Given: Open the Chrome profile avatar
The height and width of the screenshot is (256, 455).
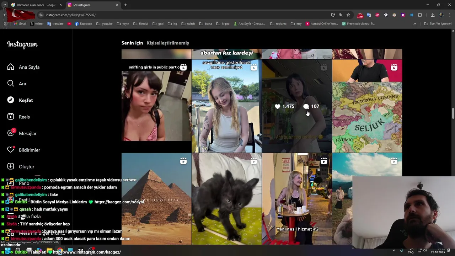Looking at the screenshot, I should [x=441, y=15].
